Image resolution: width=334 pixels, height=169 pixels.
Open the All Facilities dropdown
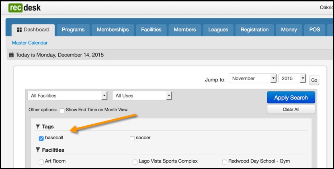67,96
